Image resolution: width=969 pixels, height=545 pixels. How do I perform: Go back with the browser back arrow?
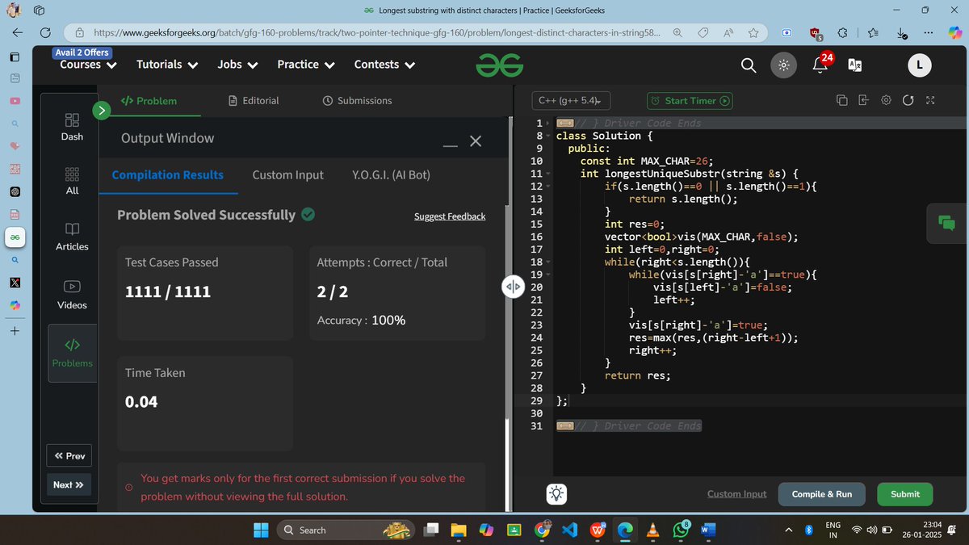(17, 32)
